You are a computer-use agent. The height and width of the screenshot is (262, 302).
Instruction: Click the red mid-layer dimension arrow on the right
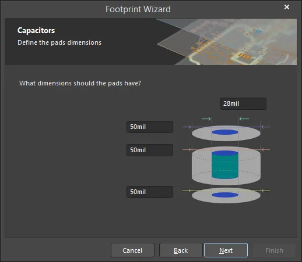click(265, 149)
